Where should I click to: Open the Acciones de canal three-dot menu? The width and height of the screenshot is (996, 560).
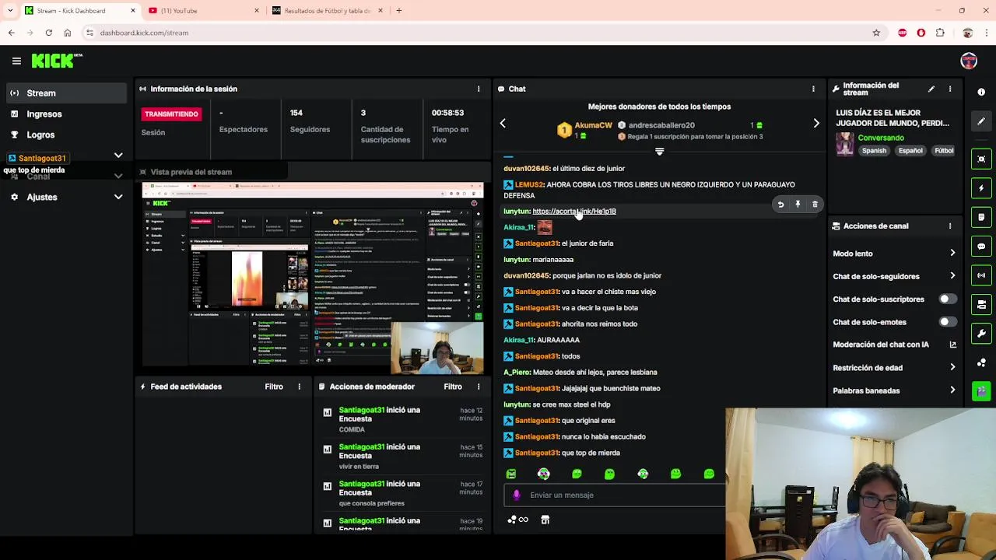point(950,226)
